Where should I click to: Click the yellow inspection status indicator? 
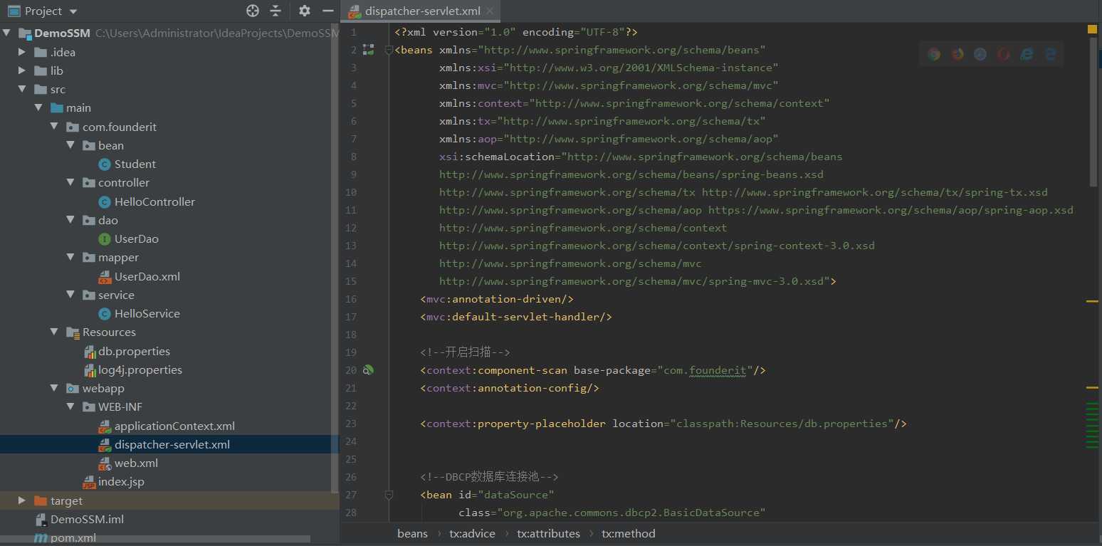pos(1092,29)
